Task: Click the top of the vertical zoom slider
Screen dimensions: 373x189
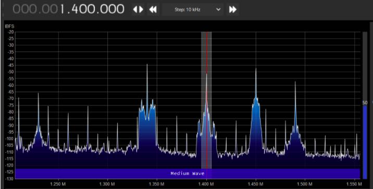Action: tap(365, 33)
